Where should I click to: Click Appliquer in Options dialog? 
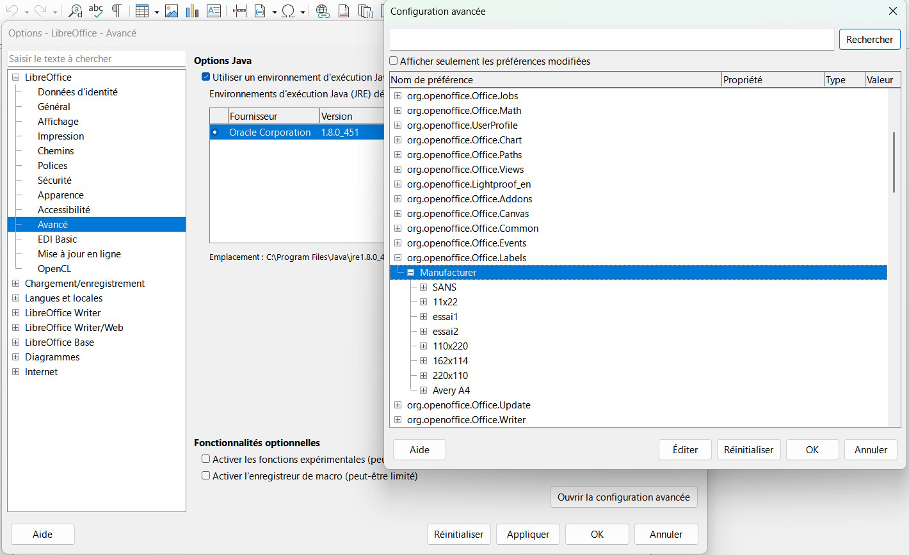tap(528, 534)
